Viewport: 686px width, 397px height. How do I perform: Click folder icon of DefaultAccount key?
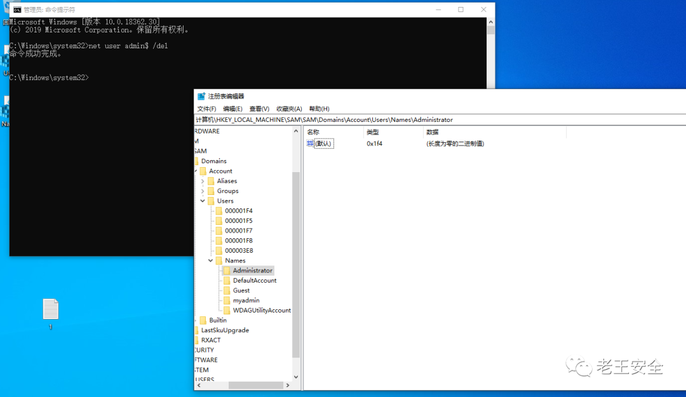[x=227, y=281]
